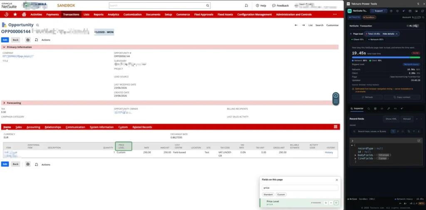Screen dimensions: 426x210
Task: Click the List link at top right
Action: pyautogui.click(x=310, y=25)
